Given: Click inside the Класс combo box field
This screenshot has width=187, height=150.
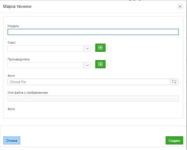Looking at the screenshot, I should tap(46, 48).
